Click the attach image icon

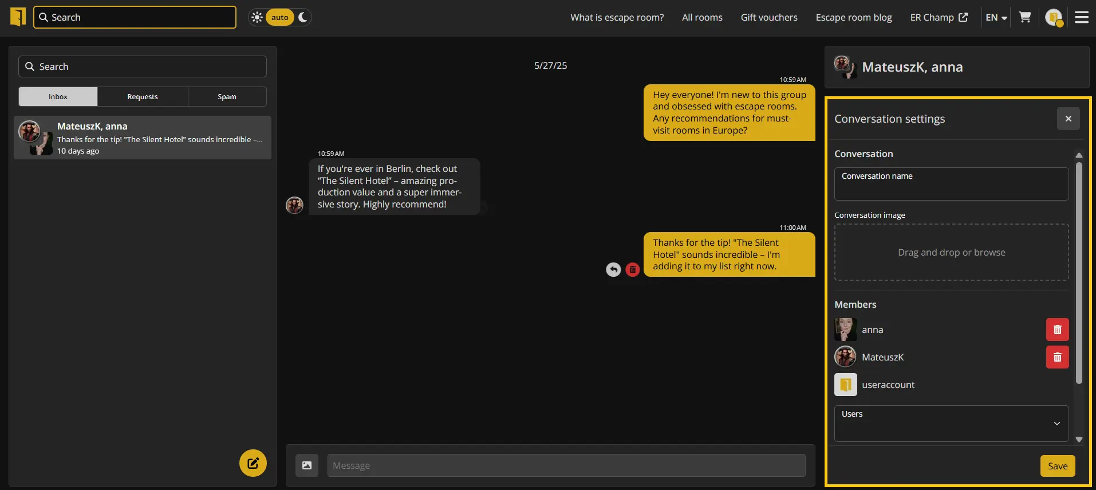tap(307, 465)
